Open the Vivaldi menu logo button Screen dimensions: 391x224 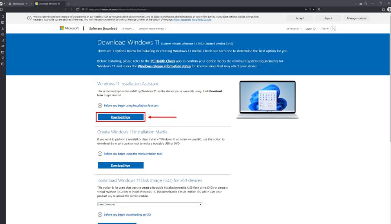1,4
